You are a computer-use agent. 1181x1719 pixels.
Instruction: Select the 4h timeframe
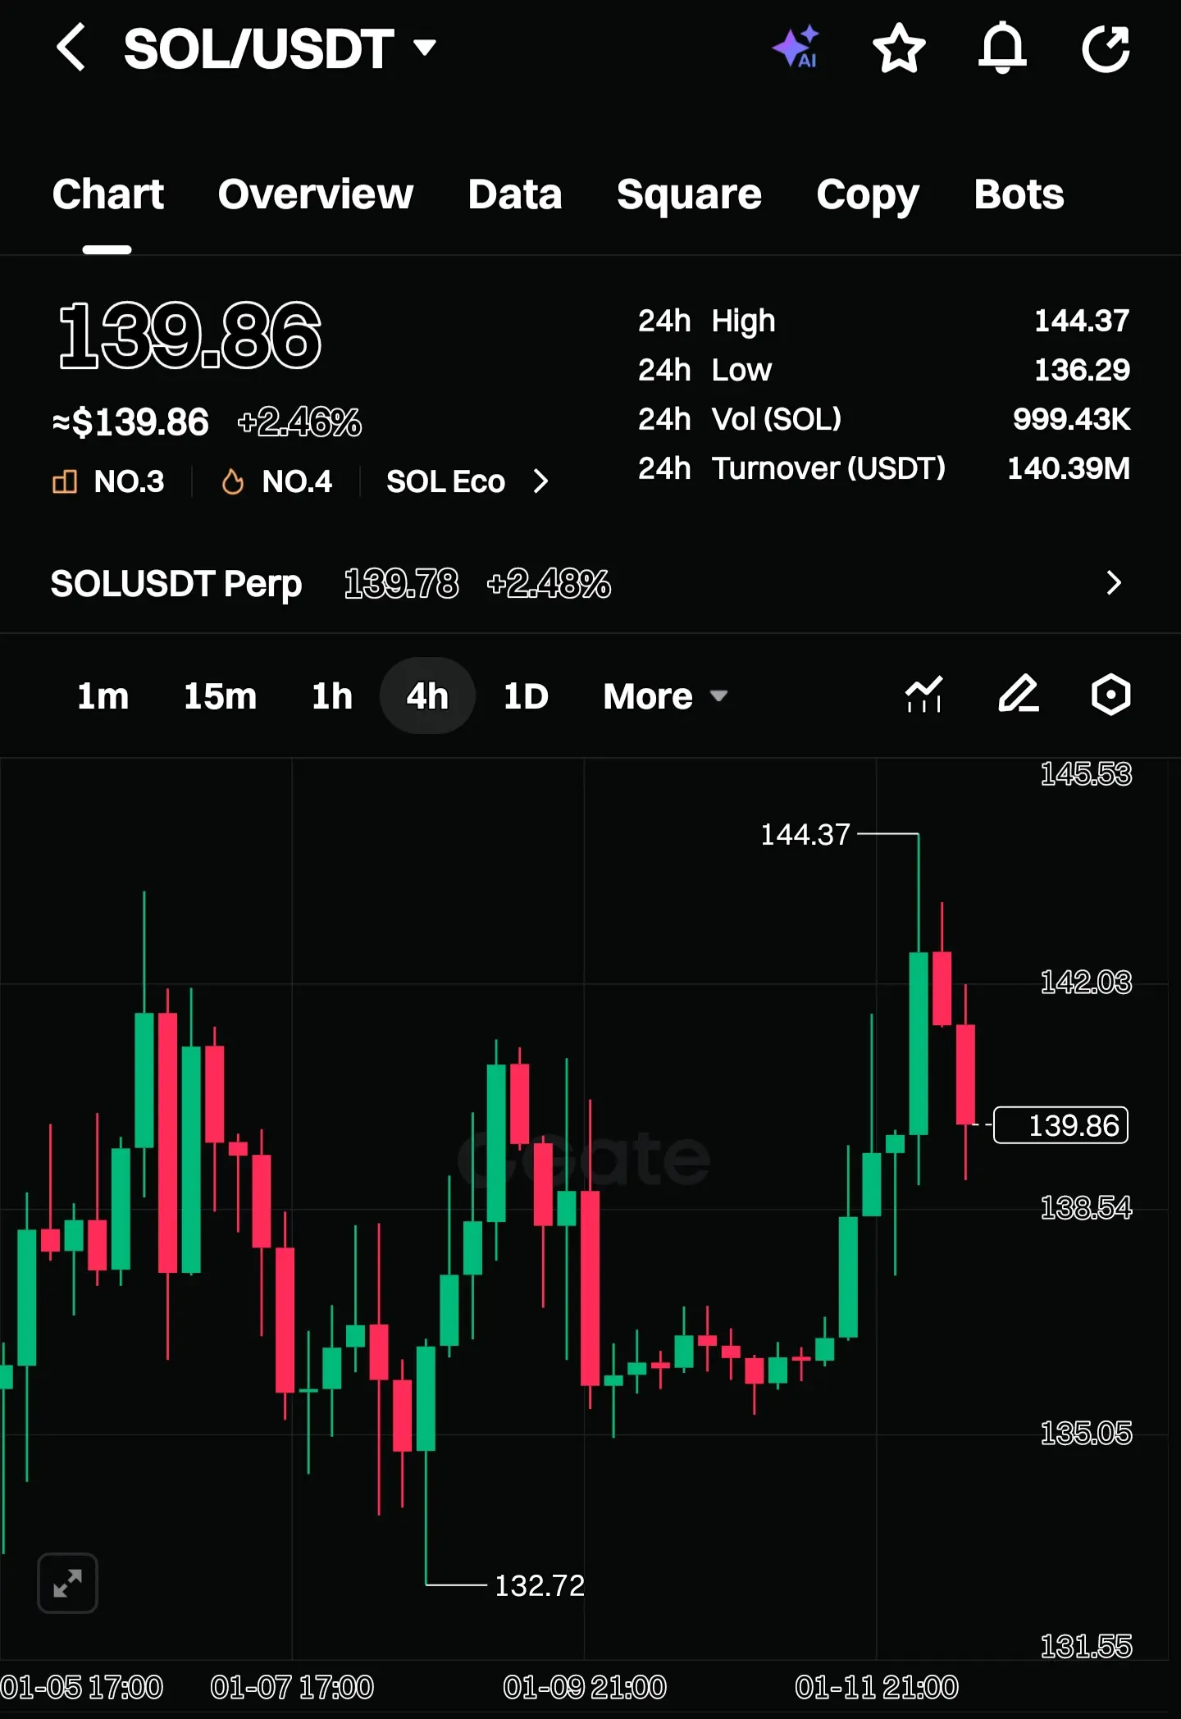coord(427,696)
